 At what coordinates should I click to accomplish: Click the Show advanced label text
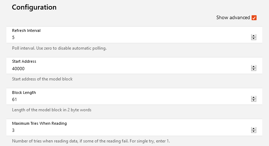point(233,18)
